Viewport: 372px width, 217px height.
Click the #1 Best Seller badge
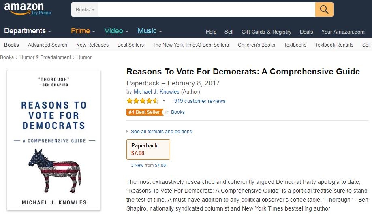[x=145, y=112]
